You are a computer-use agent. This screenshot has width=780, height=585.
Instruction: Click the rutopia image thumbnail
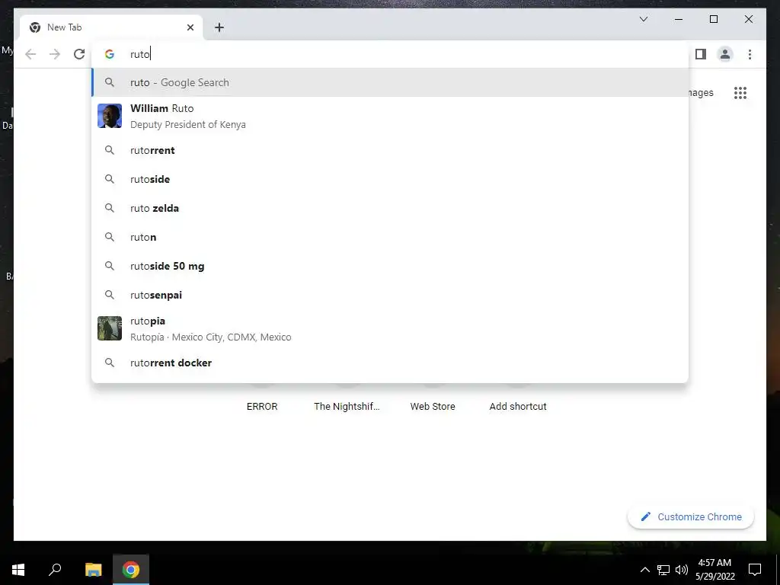pyautogui.click(x=110, y=328)
